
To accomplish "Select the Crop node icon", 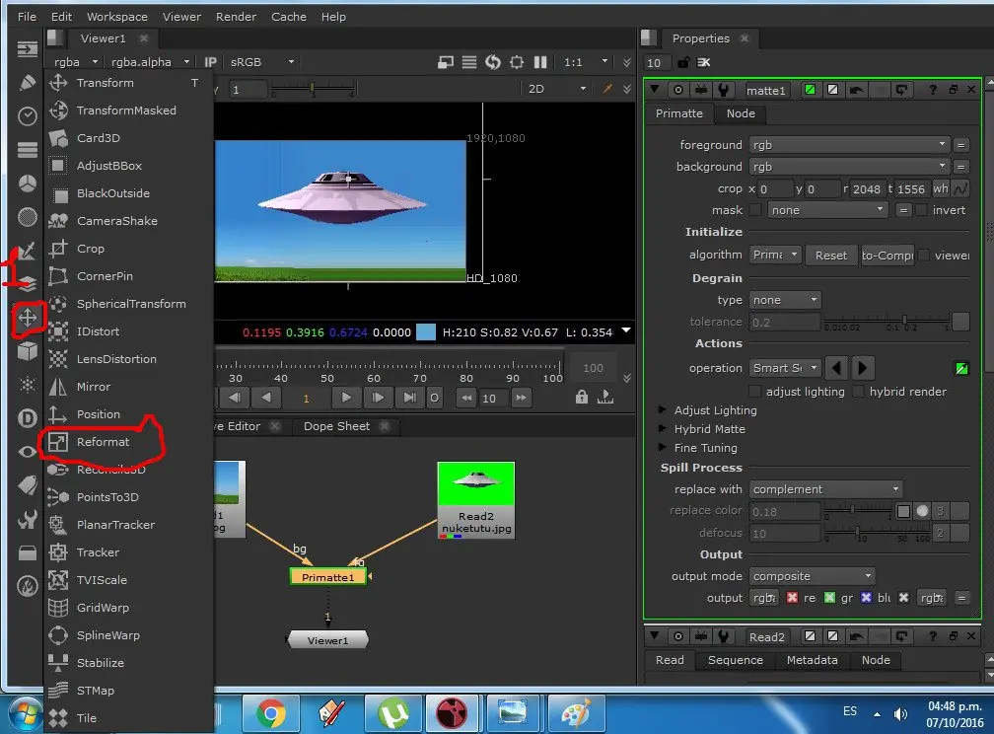I will click(58, 248).
